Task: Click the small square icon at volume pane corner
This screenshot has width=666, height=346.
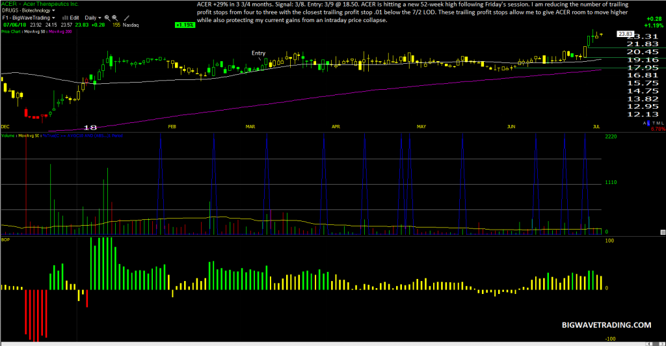Action: (x=663, y=232)
